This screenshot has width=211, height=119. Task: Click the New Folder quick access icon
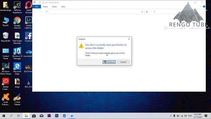[43, 2]
